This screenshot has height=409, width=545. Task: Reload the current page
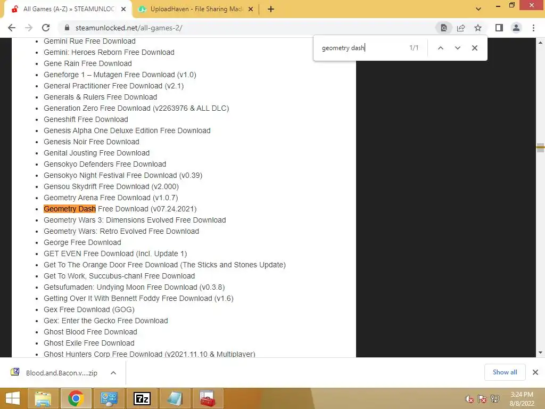46,28
